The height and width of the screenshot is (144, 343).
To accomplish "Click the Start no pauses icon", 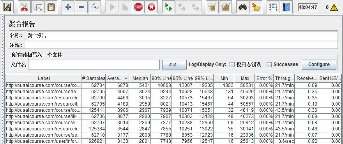I will point(125,7).
